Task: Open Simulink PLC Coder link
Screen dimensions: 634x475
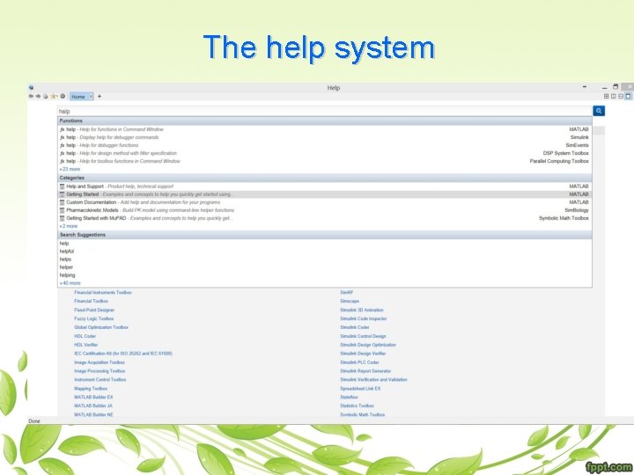Action: (359, 362)
